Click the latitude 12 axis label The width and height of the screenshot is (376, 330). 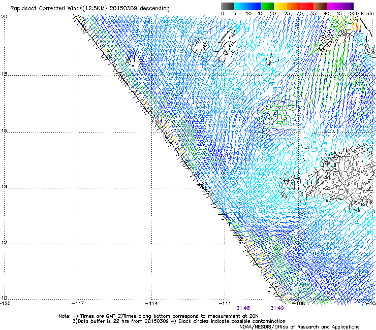click(4, 243)
